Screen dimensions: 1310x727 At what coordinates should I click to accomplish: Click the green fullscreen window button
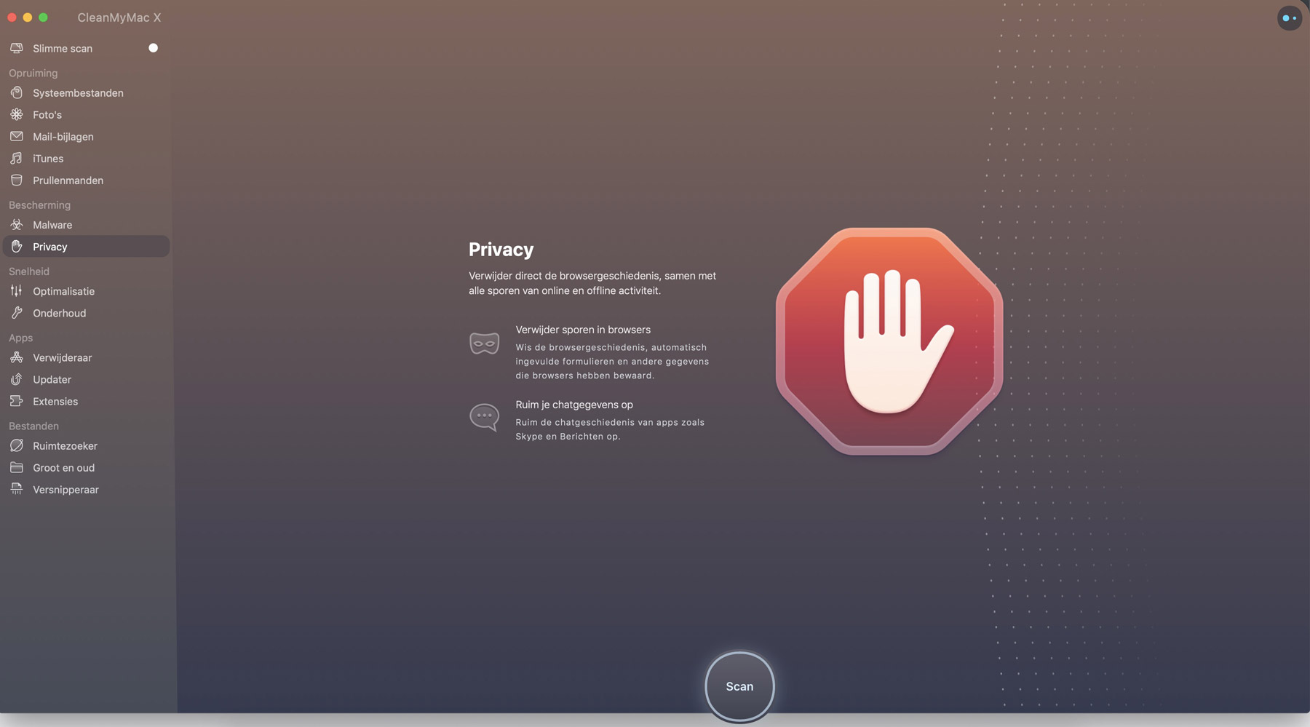pos(43,17)
